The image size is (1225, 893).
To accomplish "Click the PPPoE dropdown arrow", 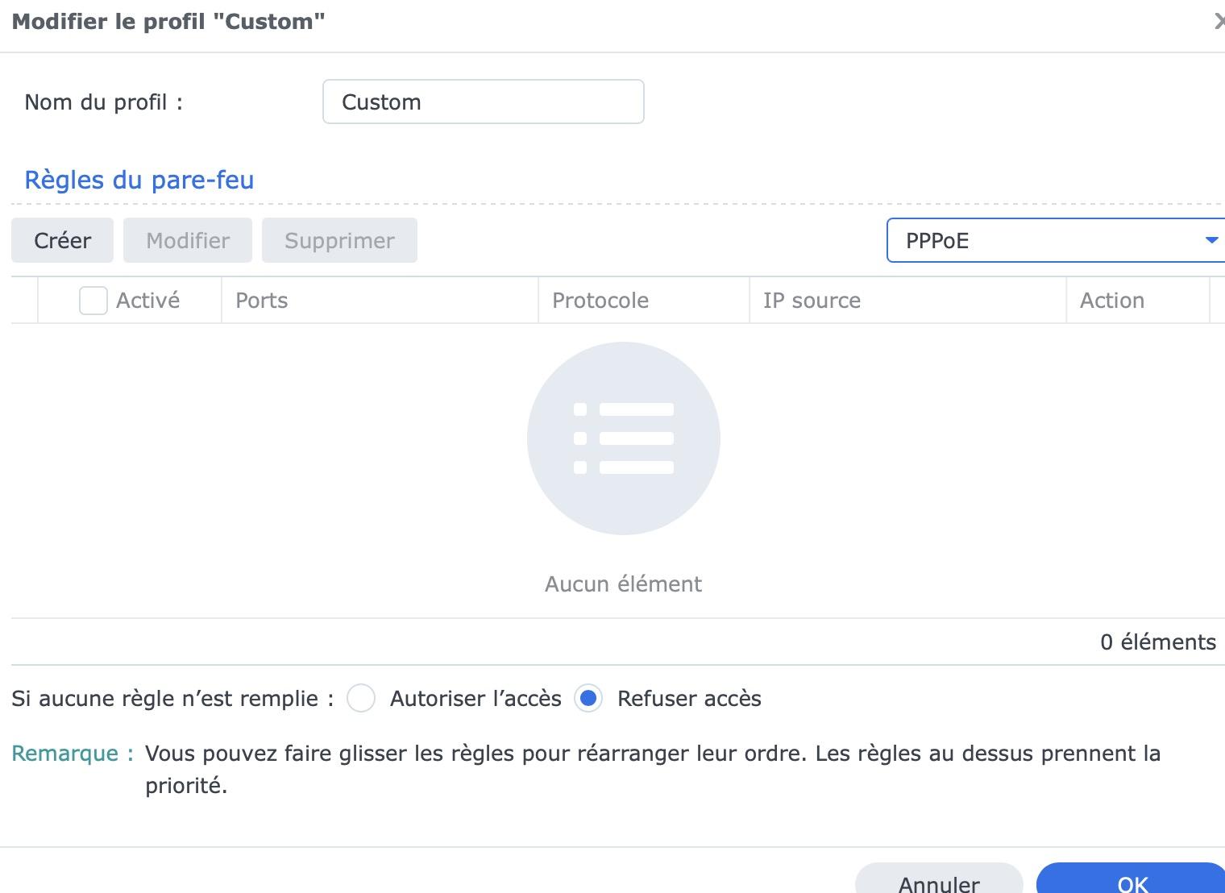I will tap(1210, 240).
